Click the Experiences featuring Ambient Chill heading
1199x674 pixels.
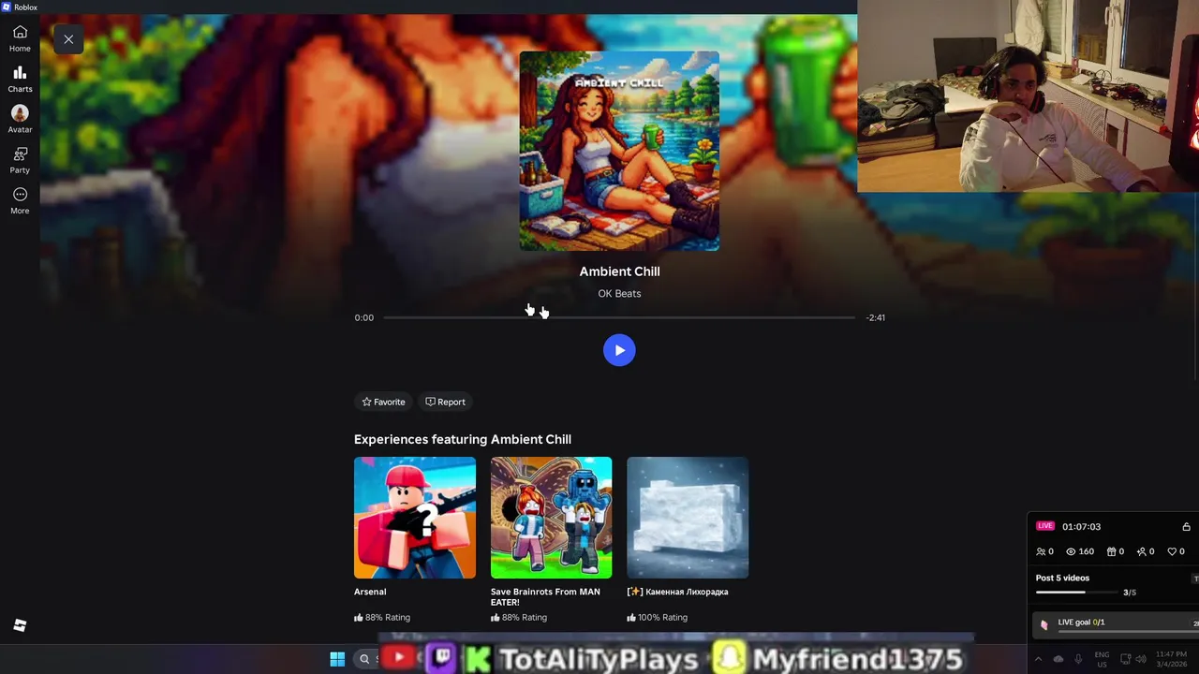tap(463, 439)
